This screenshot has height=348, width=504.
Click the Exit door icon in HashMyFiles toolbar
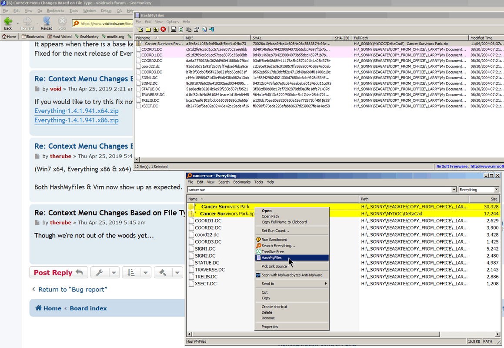point(212,30)
